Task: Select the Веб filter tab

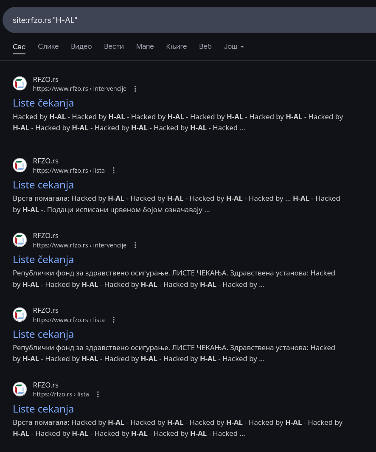Action: coord(205,46)
